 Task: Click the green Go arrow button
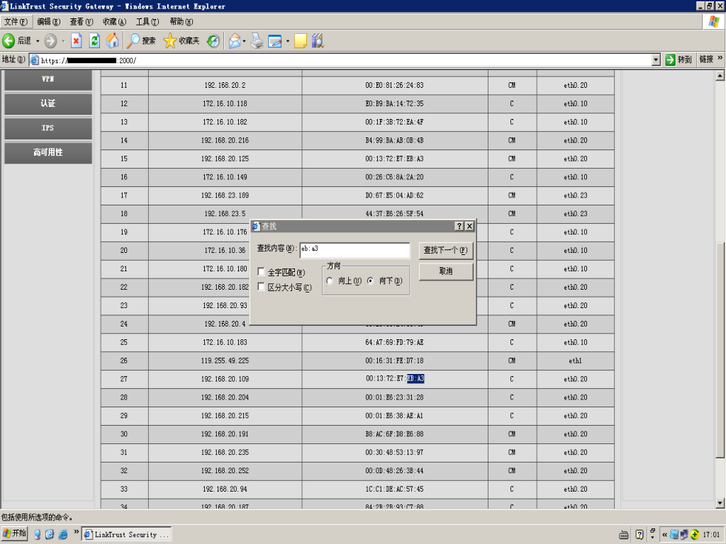click(670, 59)
